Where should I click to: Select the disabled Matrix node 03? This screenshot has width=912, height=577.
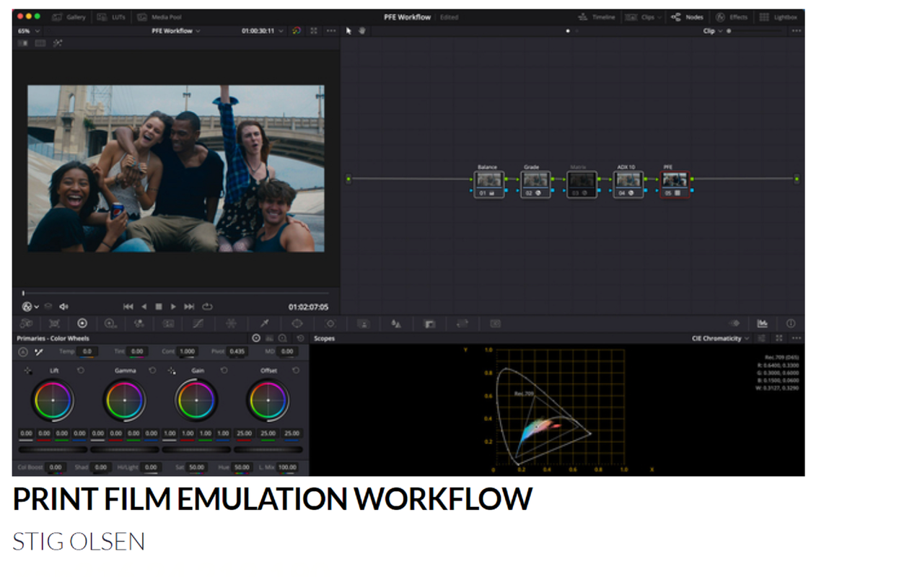(582, 184)
